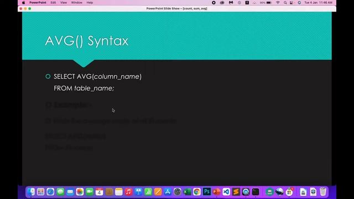Minimize the slide show window
Image resolution: width=354 pixels, height=199 pixels.
click(25, 9)
